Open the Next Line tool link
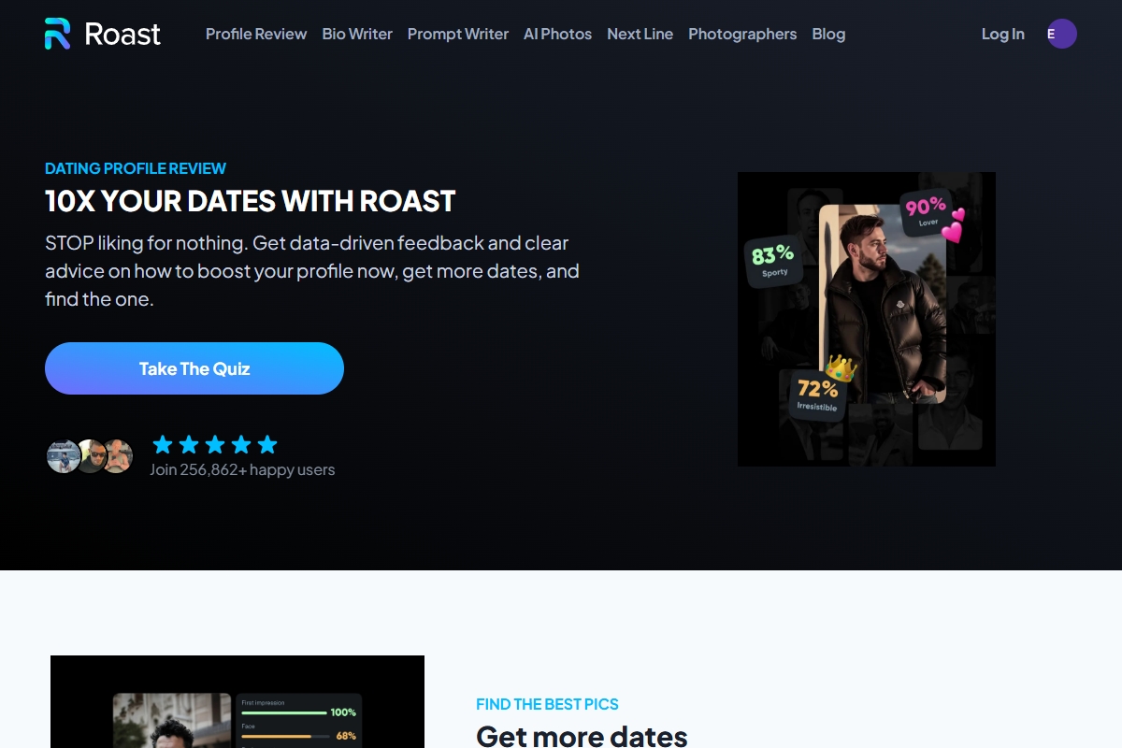Viewport: 1122px width, 748px height. click(x=640, y=34)
